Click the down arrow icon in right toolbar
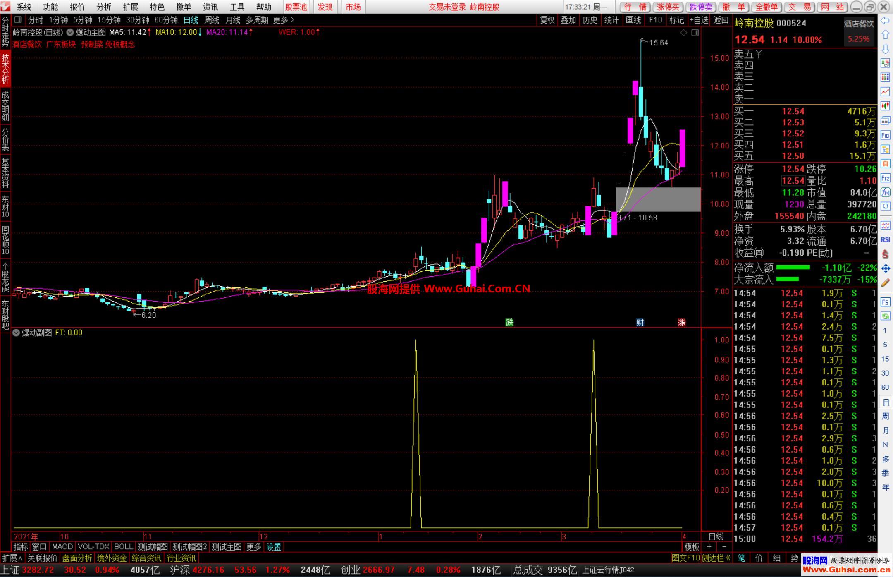The image size is (893, 577). (885, 49)
